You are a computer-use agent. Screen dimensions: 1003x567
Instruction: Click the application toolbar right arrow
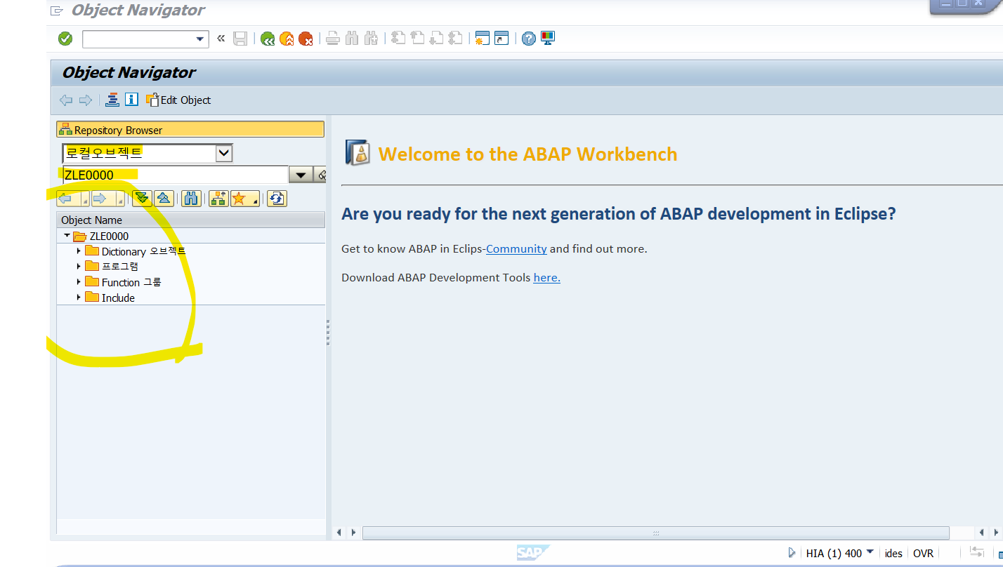(86, 100)
